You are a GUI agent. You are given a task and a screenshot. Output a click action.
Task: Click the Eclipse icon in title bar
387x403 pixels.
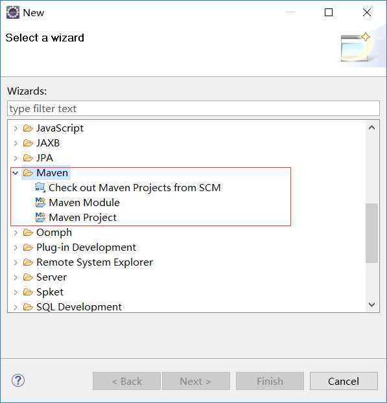[x=13, y=12]
